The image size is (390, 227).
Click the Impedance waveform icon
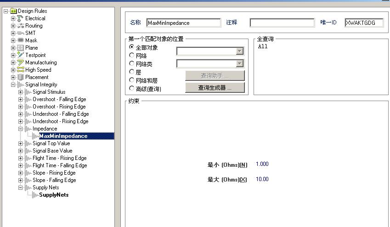point(28,129)
